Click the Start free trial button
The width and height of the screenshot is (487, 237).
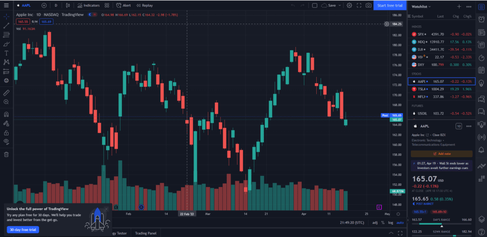(389, 6)
